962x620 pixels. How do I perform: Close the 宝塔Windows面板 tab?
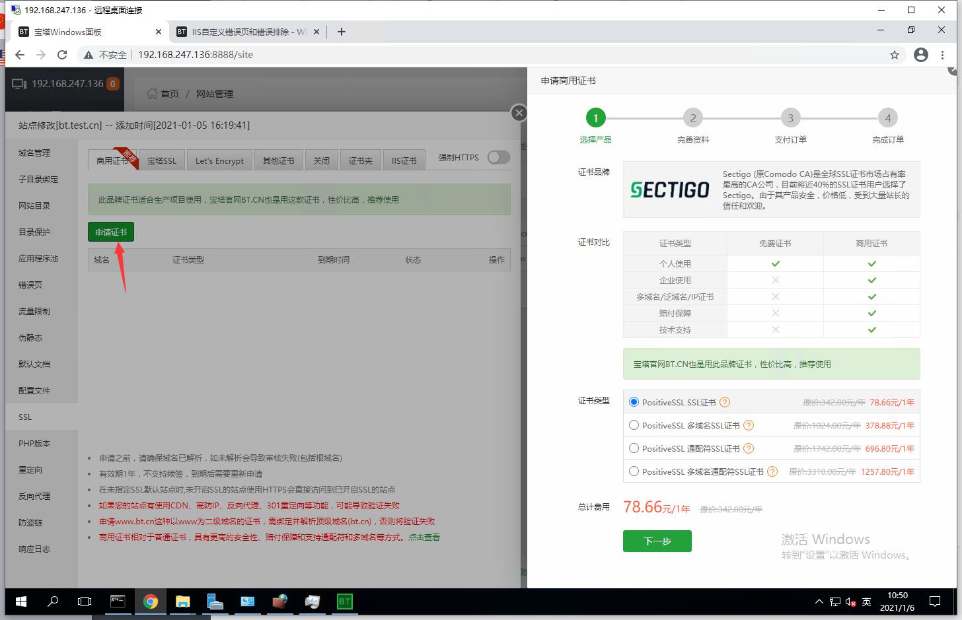click(159, 32)
